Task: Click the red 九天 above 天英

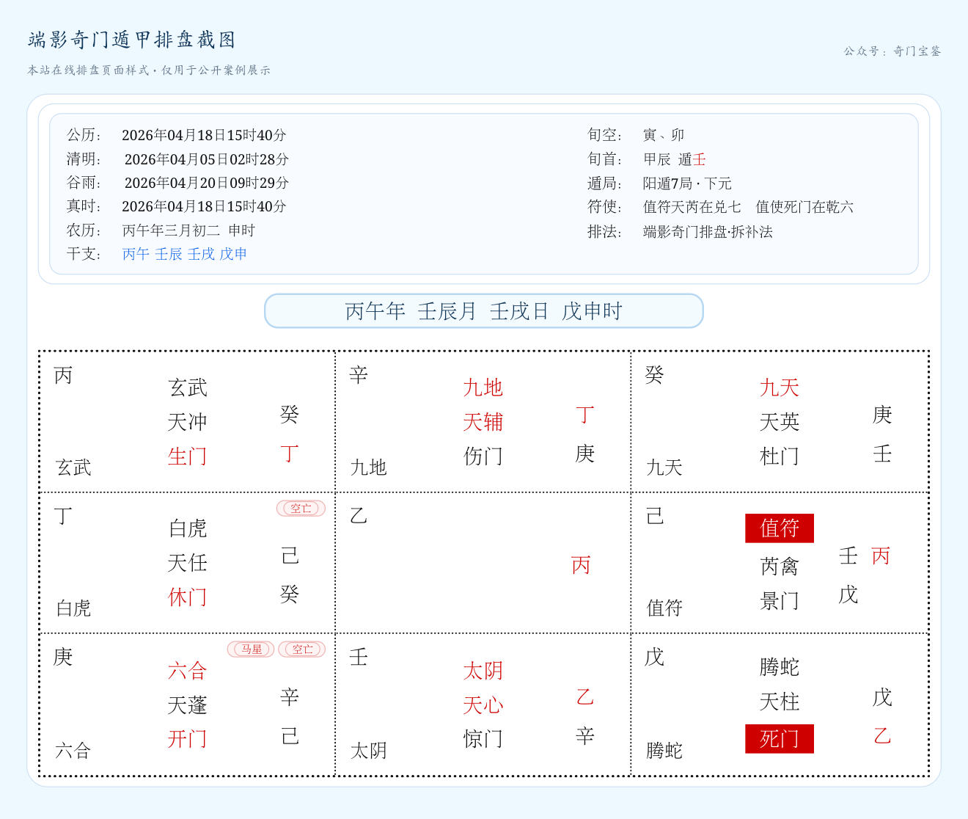Action: click(x=780, y=387)
